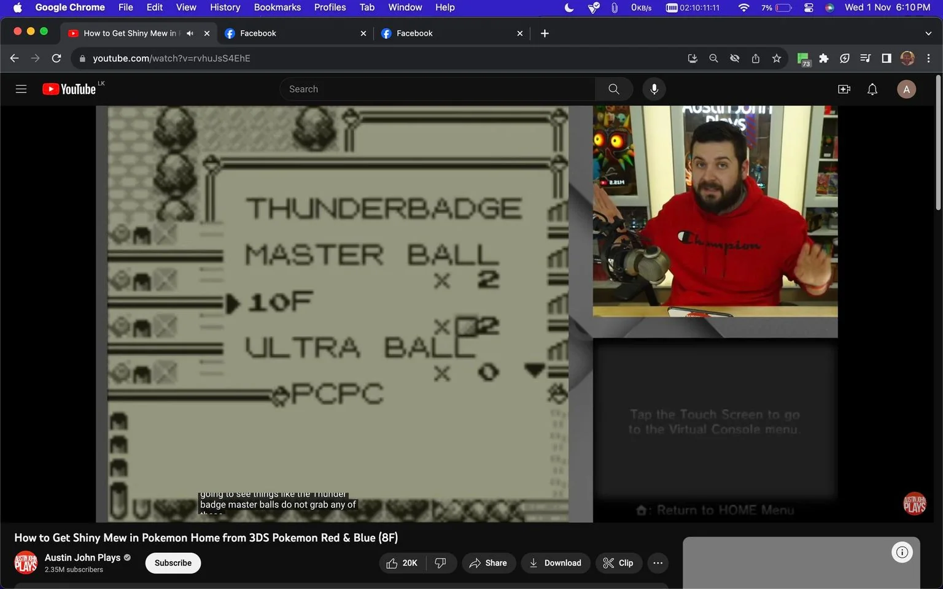The image size is (943, 589).
Task: Open more actions three-dot button under video
Action: 658,563
